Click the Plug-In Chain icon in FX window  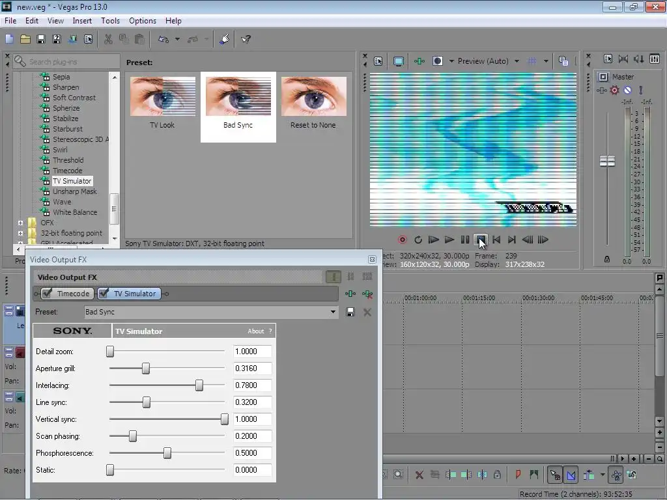(350, 294)
